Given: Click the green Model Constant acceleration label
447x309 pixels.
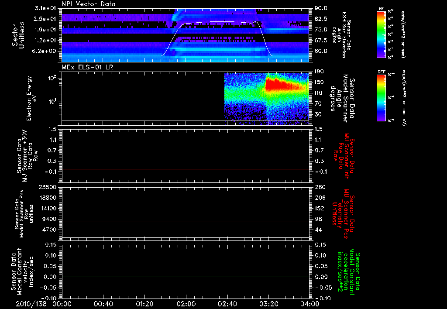Looking at the screenshot, I should (349, 271).
